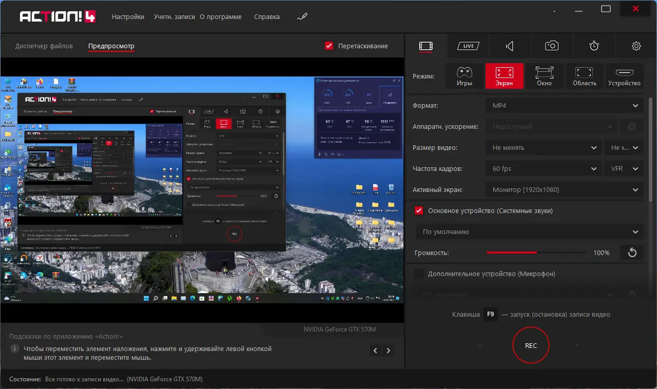Viewport: 657px width, 389px height.
Task: Uncheck Основное устройство (Системные звуки)
Action: pos(419,210)
